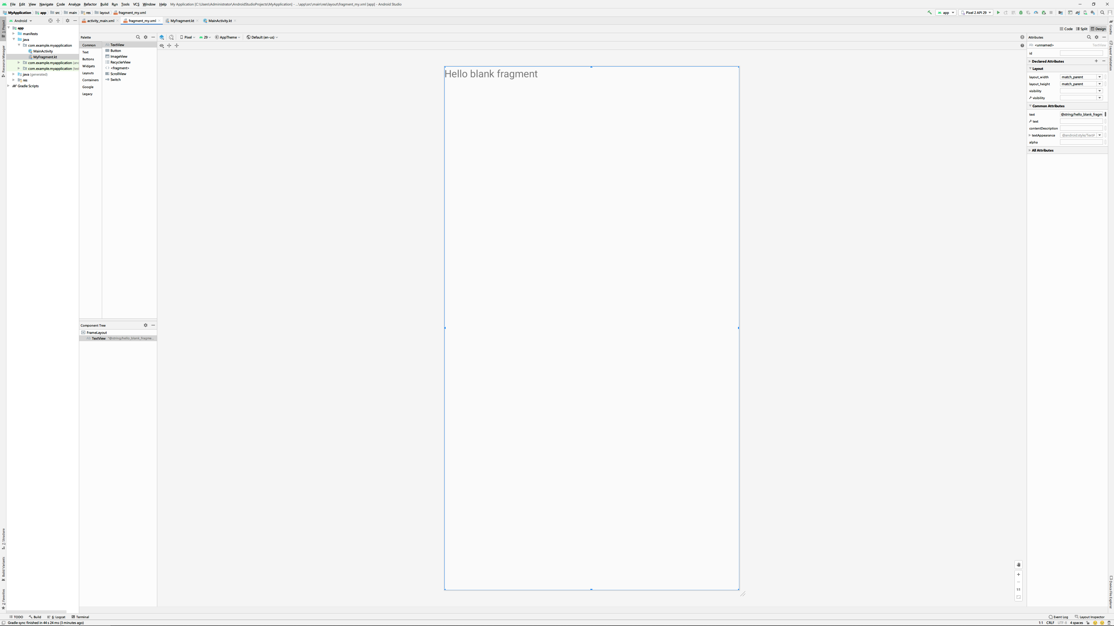Image resolution: width=1114 pixels, height=626 pixels.
Task: Open AVD Manager from toolbar
Action: (x=1086, y=12)
